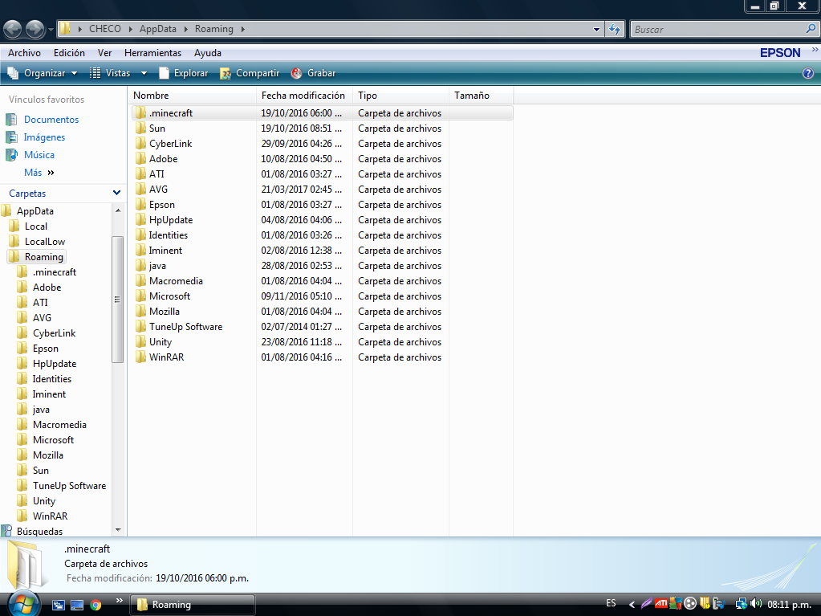821x616 pixels.
Task: Click the volume speaker tray icon
Action: coord(755,603)
